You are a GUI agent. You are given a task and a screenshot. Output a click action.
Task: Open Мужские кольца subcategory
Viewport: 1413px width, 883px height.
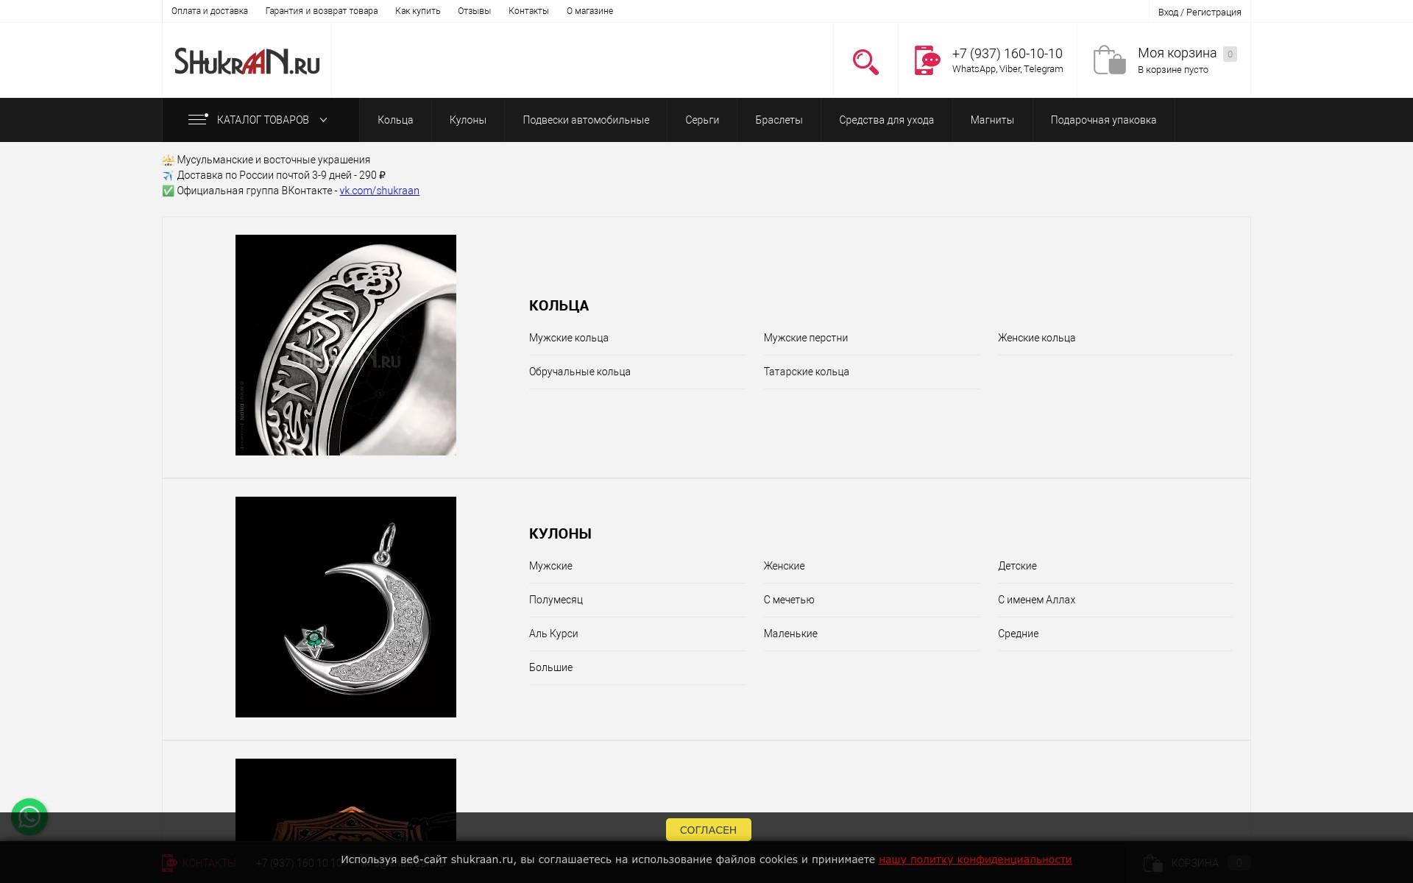569,338
